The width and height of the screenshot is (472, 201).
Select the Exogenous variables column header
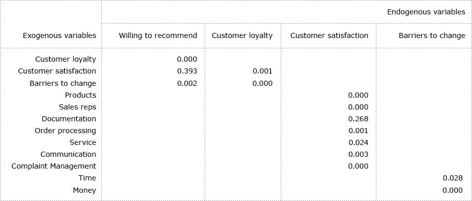pos(59,35)
